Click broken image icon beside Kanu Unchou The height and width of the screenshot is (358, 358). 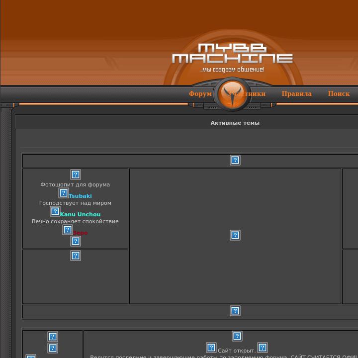55,211
